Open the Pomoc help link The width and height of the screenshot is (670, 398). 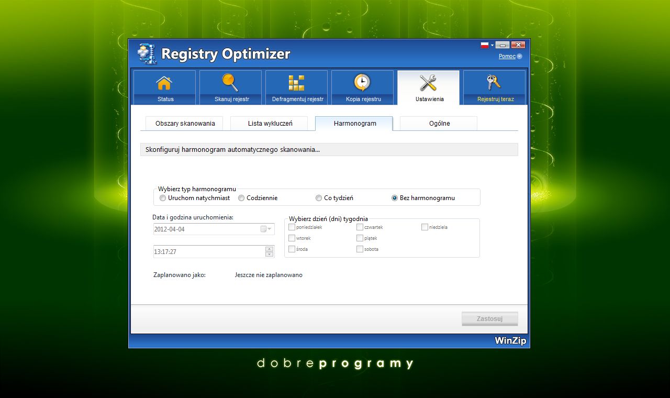(x=507, y=56)
